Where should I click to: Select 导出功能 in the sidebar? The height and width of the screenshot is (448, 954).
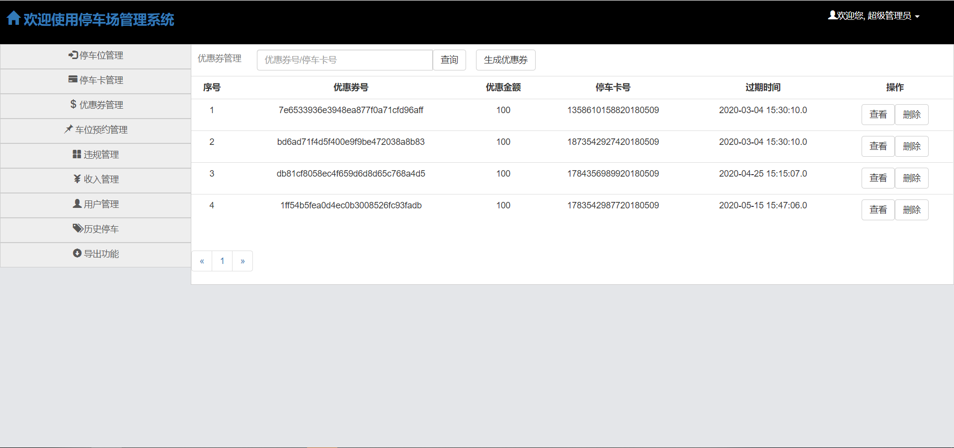pyautogui.click(x=96, y=255)
